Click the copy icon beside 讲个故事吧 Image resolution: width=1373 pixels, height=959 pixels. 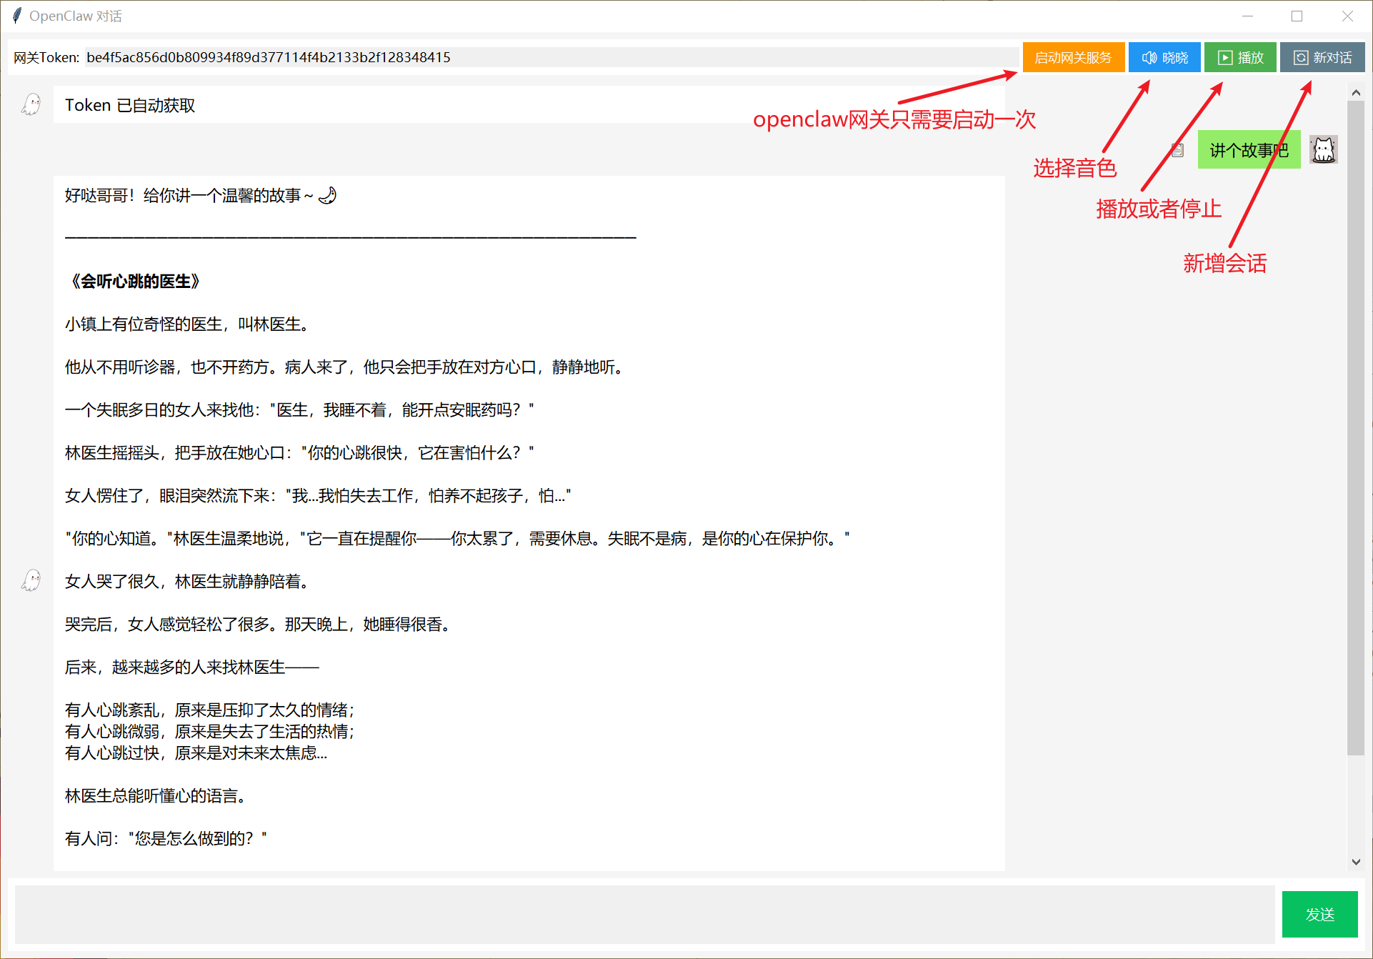(x=1178, y=150)
